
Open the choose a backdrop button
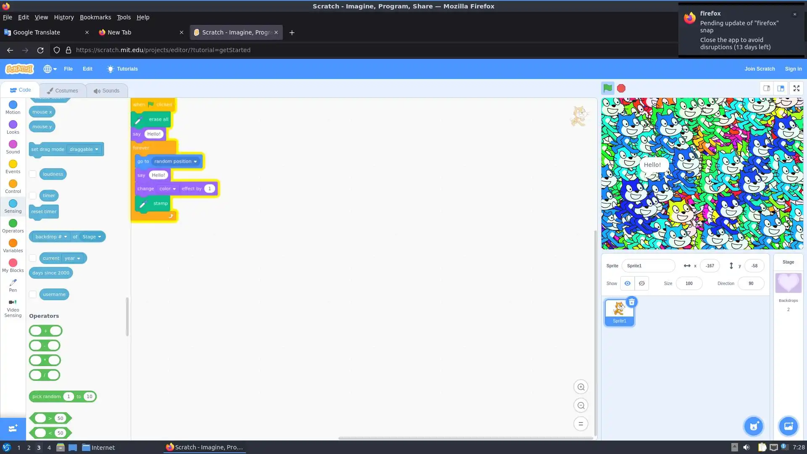pos(788,426)
